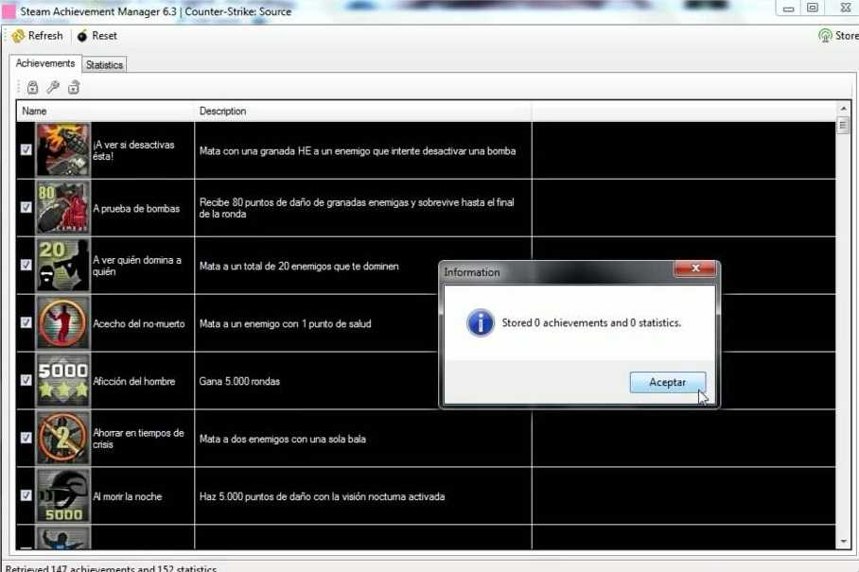Click the Unlock all achievements icon
859x572 pixels.
[x=74, y=88]
